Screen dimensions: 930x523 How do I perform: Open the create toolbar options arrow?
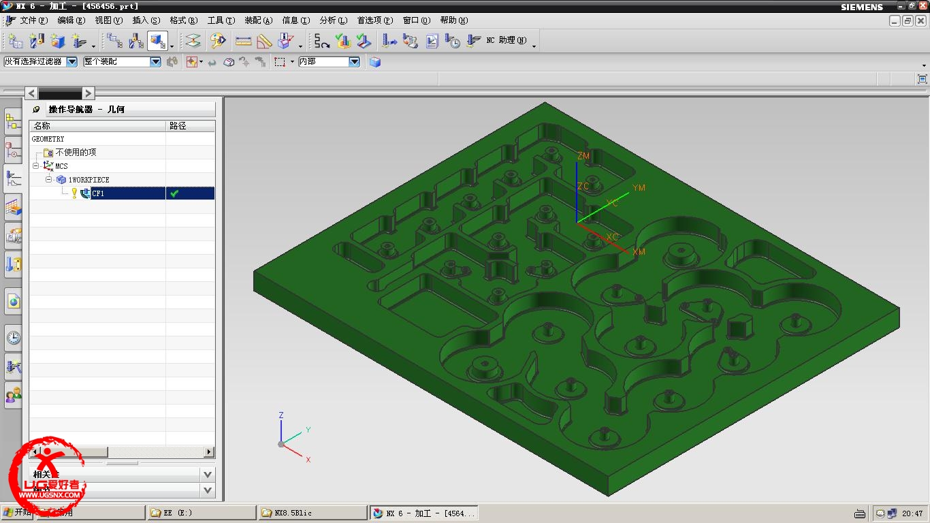pyautogui.click(x=94, y=46)
